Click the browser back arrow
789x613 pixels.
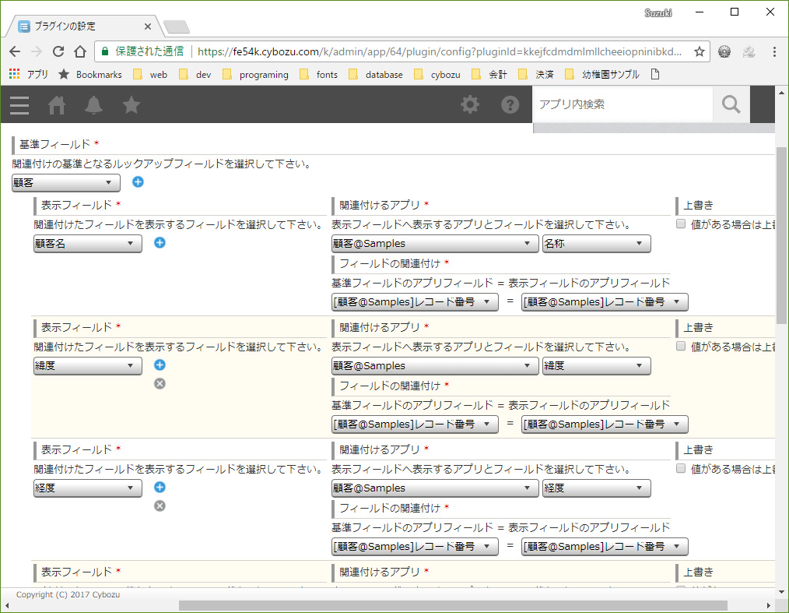pyautogui.click(x=15, y=51)
